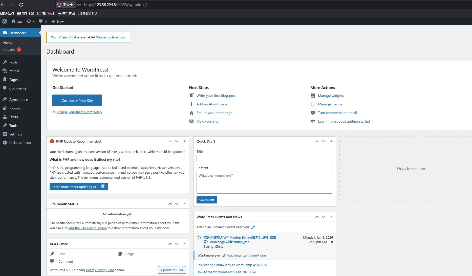Open the Users menu

(x=14, y=117)
